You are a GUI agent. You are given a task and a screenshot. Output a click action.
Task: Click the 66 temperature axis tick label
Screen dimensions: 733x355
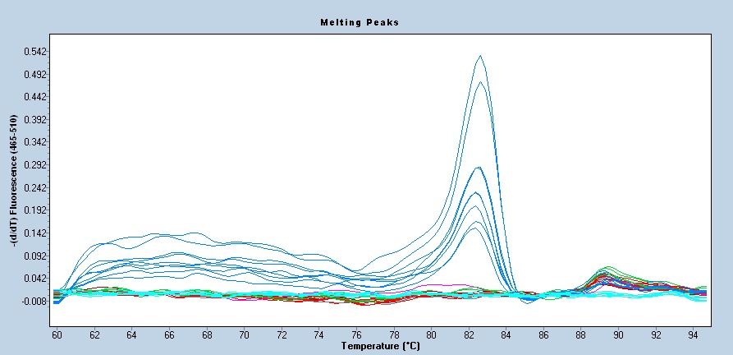(169, 335)
